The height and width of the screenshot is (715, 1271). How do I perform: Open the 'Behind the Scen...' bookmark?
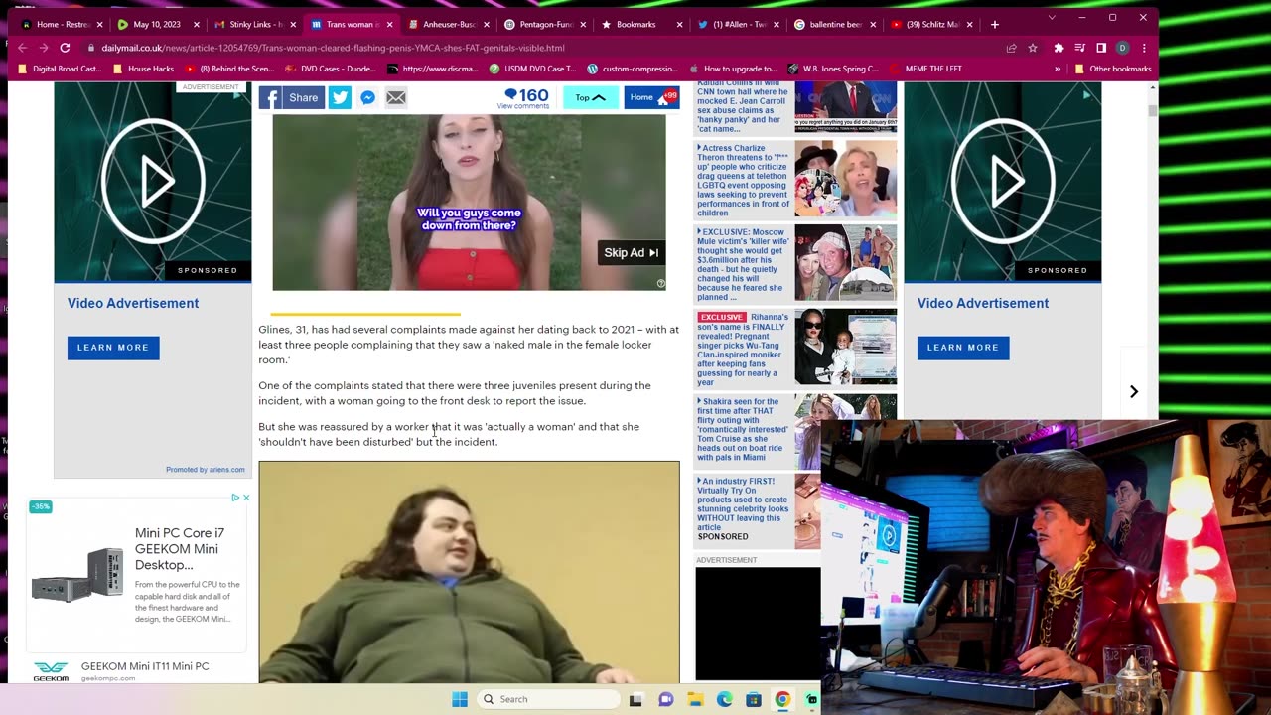pyautogui.click(x=229, y=69)
